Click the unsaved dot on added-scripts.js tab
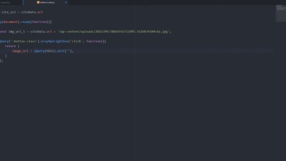286x161 pixels. 66,2
